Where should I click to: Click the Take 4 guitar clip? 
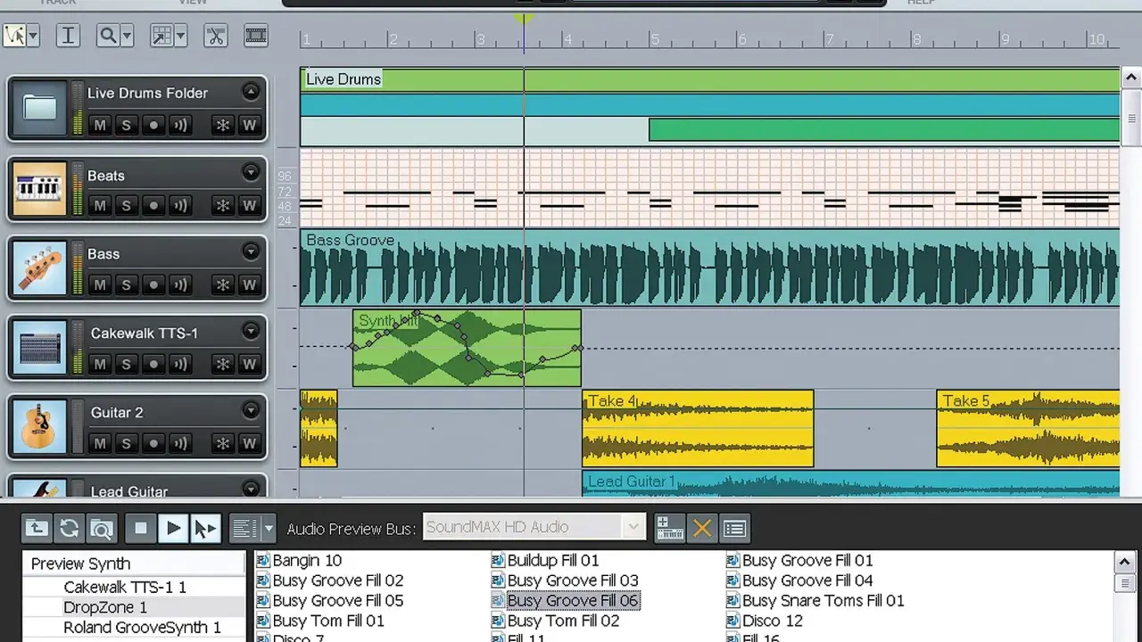point(698,428)
